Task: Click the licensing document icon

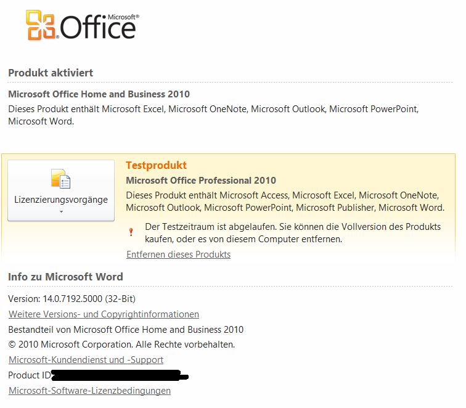Action: [60, 179]
